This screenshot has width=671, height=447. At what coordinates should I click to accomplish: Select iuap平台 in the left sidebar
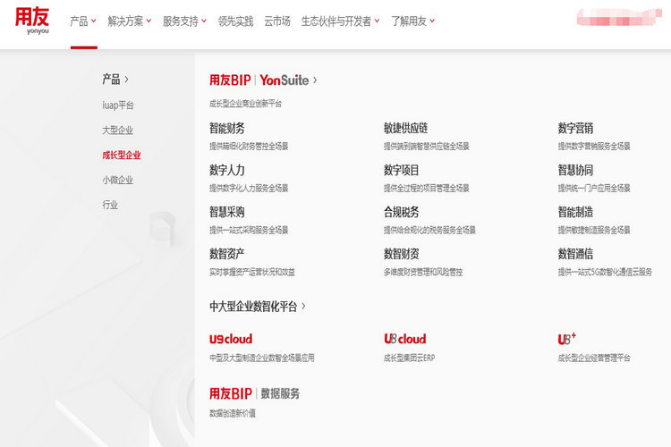coord(118,105)
